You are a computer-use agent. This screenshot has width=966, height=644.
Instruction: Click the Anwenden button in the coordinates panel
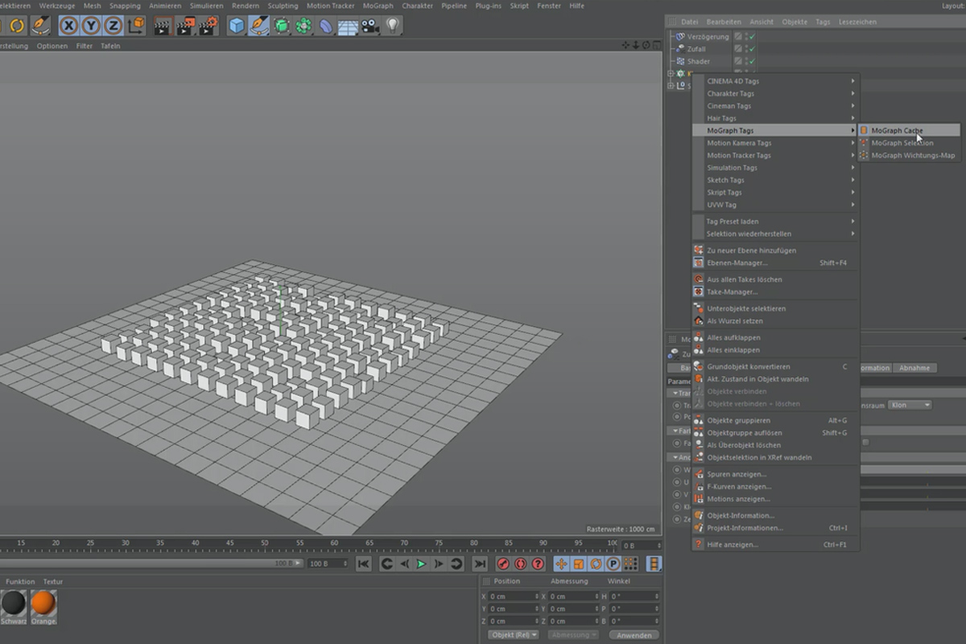coord(635,635)
